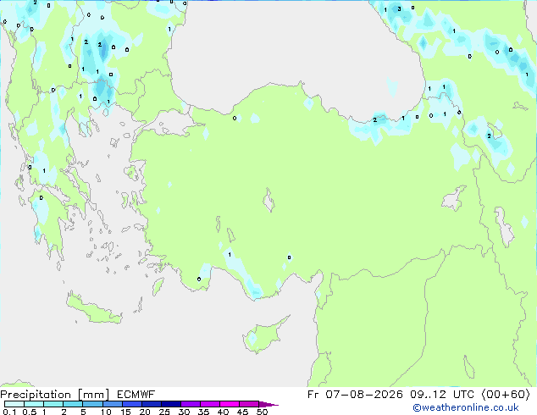Click the '(00+60)' forecast step text

click(x=506, y=395)
